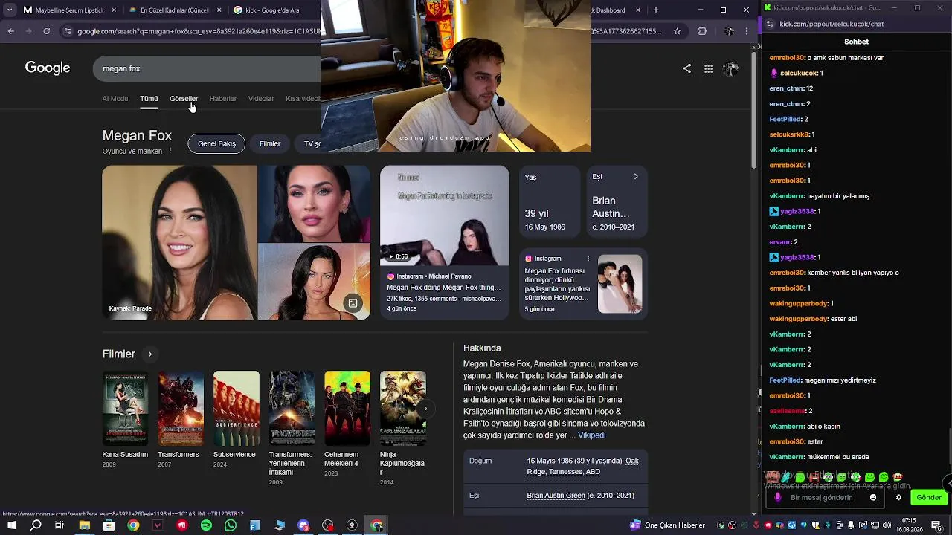Image resolution: width=952 pixels, height=535 pixels.
Task: Select the Genel Bakış chip
Action: 216,144
